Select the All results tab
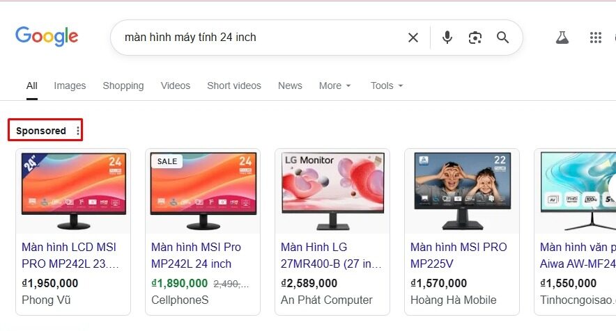Viewport: 616px width, 331px height. point(32,86)
